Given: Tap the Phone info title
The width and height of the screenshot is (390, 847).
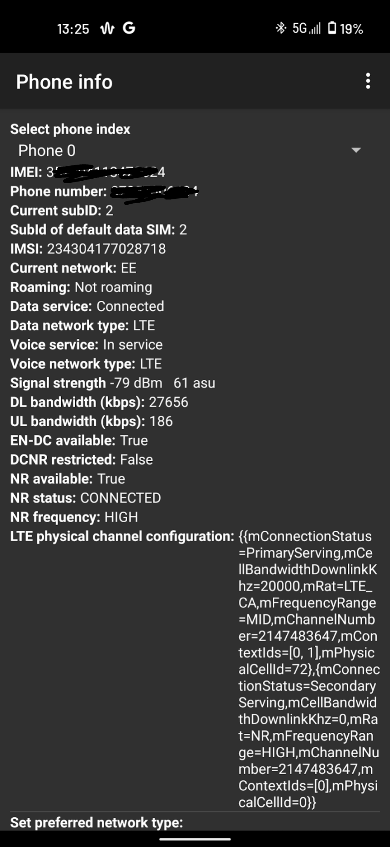Looking at the screenshot, I should (64, 81).
